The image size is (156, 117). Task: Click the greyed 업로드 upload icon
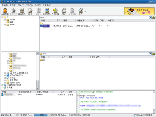click(x=38, y=11)
